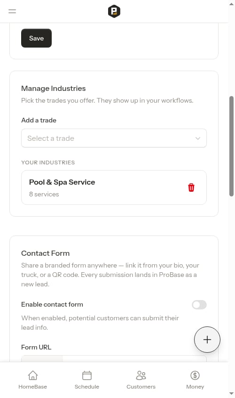Viewport: 235px width, 398px height.
Task: Click the HomeBase house icon
Action: tap(33, 375)
